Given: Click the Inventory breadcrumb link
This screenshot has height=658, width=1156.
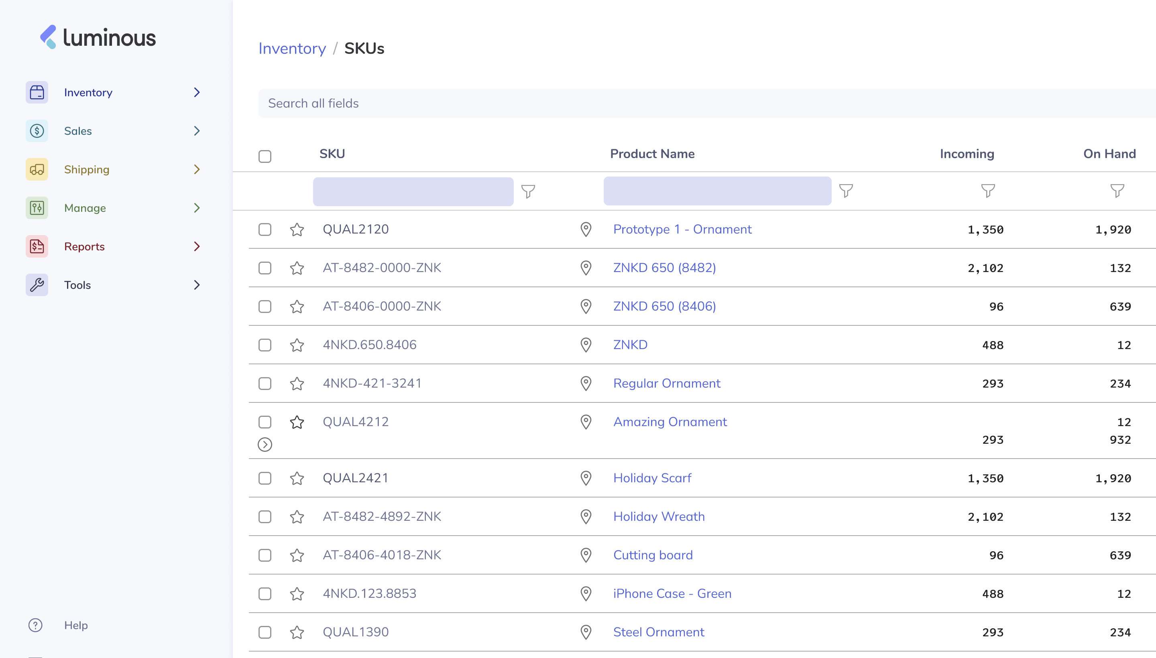Looking at the screenshot, I should tap(291, 49).
